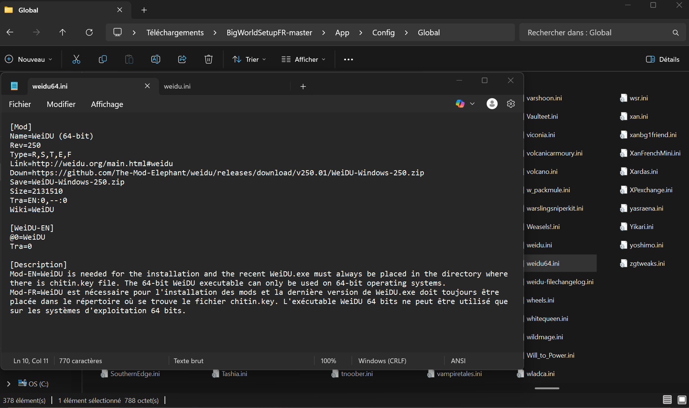Click the Copy icon in Explorer toolbar

point(103,59)
